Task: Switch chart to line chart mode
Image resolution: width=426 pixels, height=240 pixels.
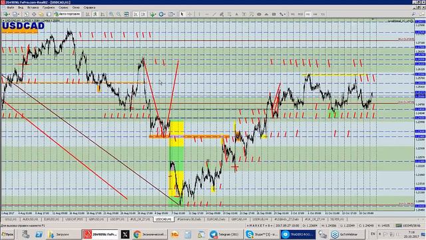Action: 103,14
